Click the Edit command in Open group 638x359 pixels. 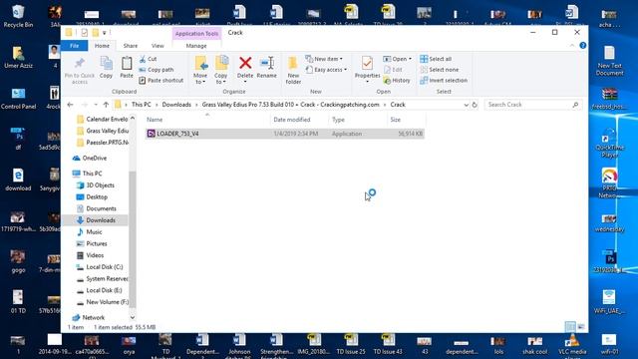coord(393,70)
